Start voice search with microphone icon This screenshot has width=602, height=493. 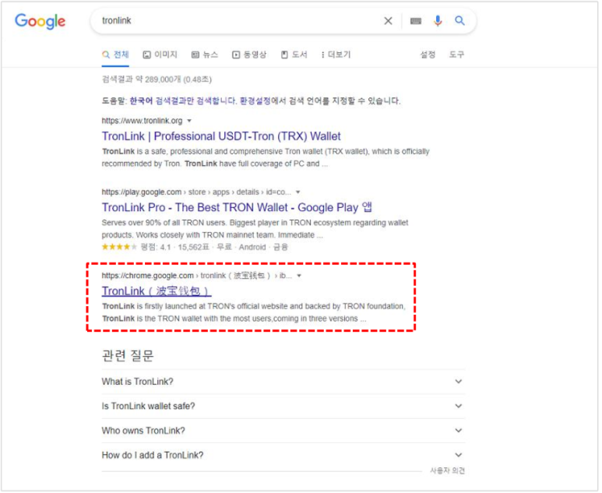(438, 21)
